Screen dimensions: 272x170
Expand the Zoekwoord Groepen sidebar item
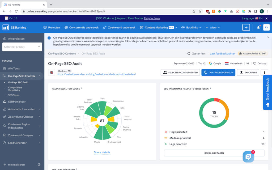tap(40, 135)
